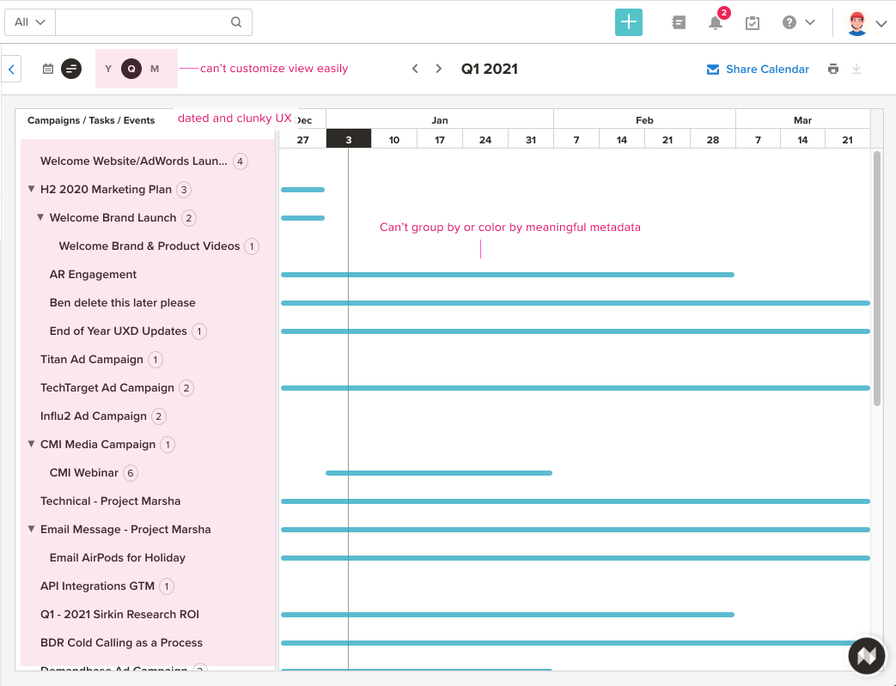The width and height of the screenshot is (896, 686).
Task: Click Feb month header
Action: (644, 120)
